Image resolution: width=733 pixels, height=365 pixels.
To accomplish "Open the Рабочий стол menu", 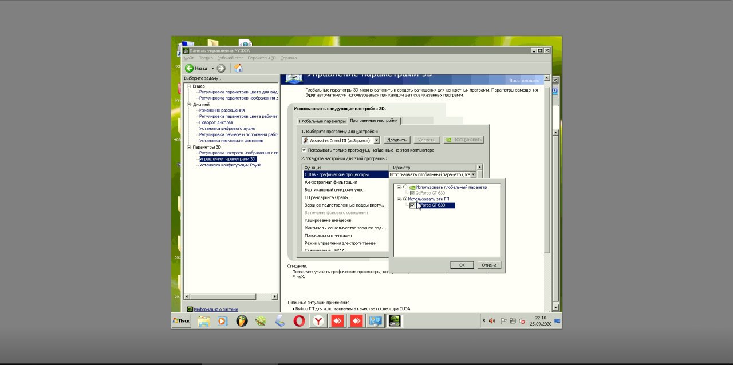I will tap(230, 58).
